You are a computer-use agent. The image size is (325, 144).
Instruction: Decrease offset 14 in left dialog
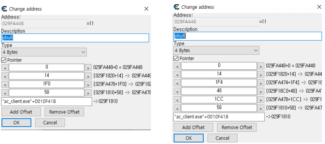click(x=5, y=76)
